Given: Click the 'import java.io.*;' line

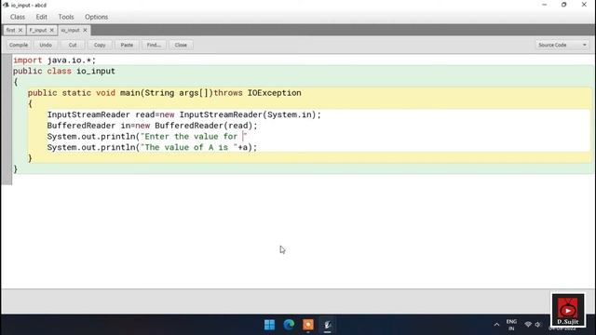Looking at the screenshot, I should [x=54, y=60].
